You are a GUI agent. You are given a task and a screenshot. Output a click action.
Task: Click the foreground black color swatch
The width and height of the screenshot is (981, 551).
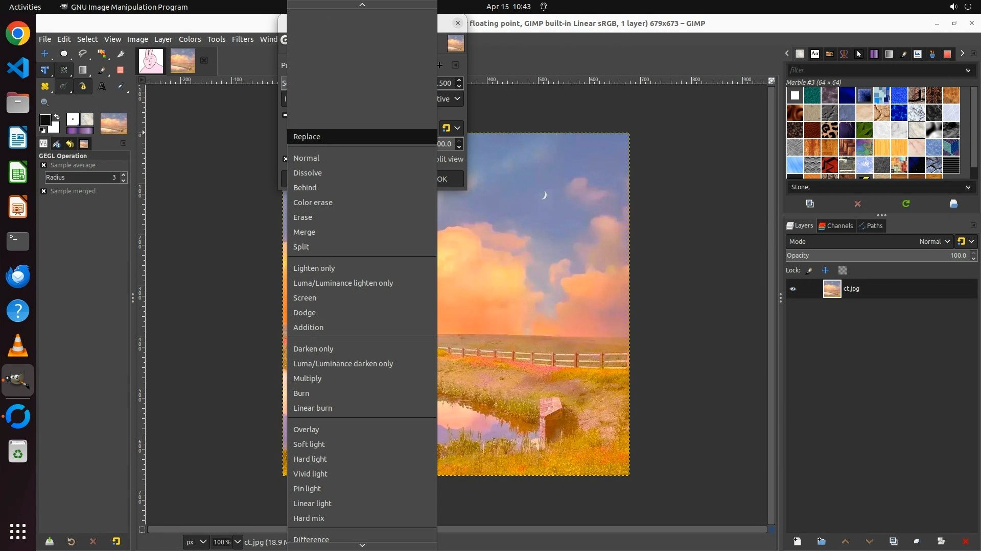45,120
